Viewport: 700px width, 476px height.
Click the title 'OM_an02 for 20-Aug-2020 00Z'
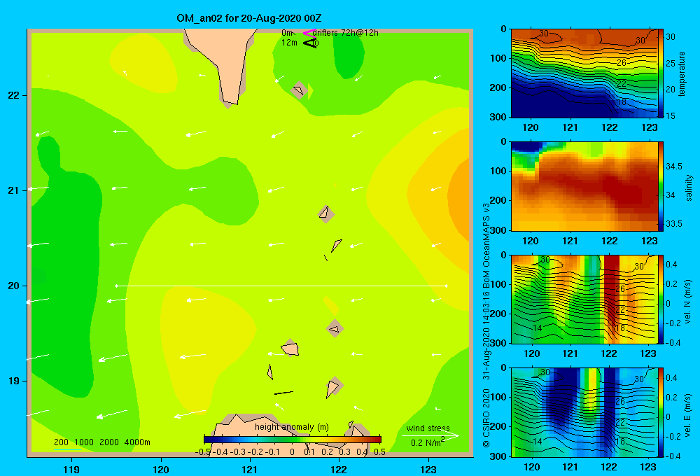[x=248, y=18]
